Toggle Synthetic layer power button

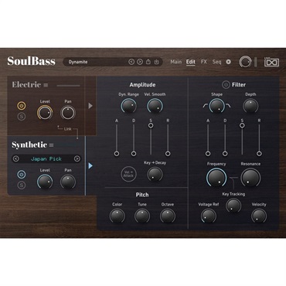click(22, 175)
